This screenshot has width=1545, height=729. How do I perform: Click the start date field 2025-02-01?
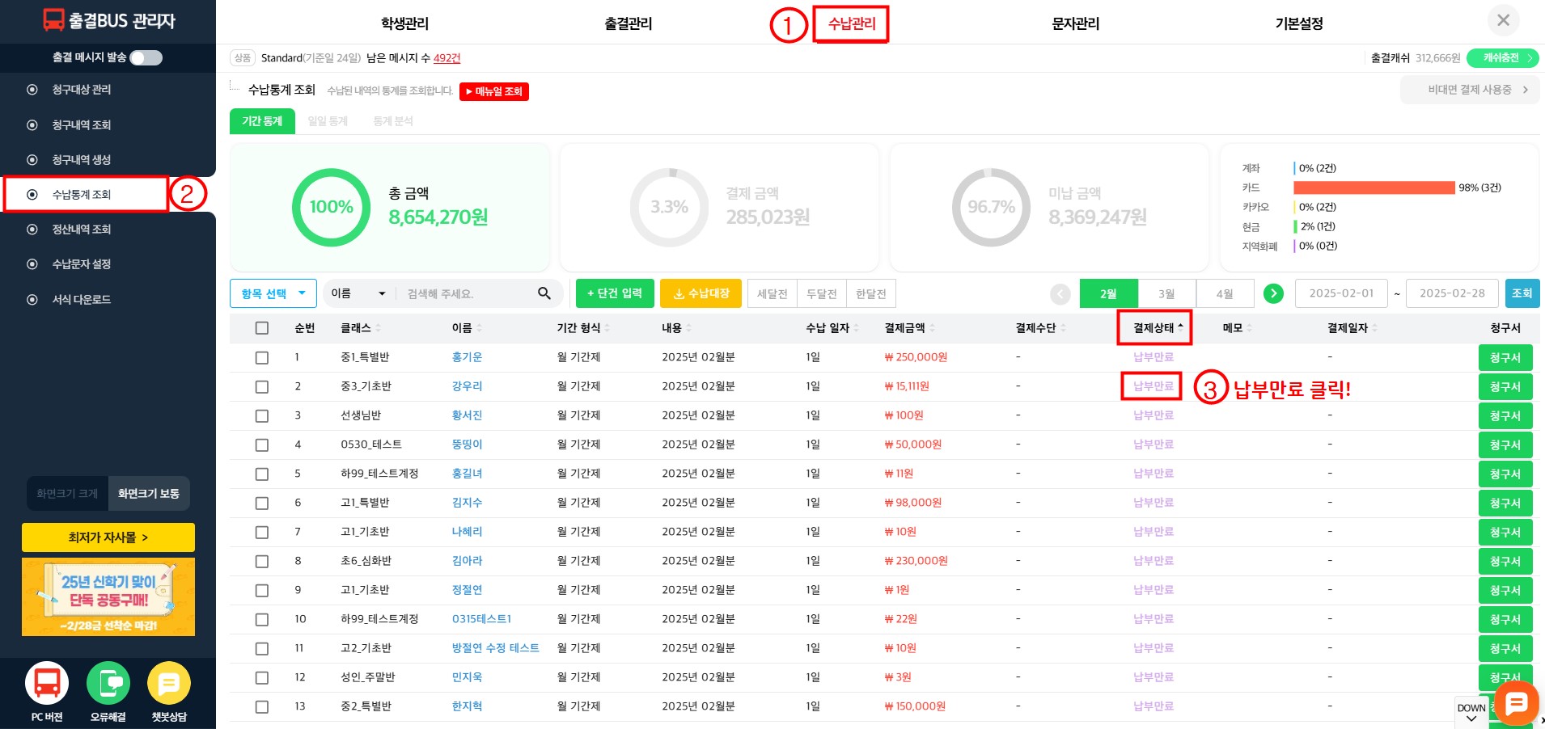[x=1341, y=293]
